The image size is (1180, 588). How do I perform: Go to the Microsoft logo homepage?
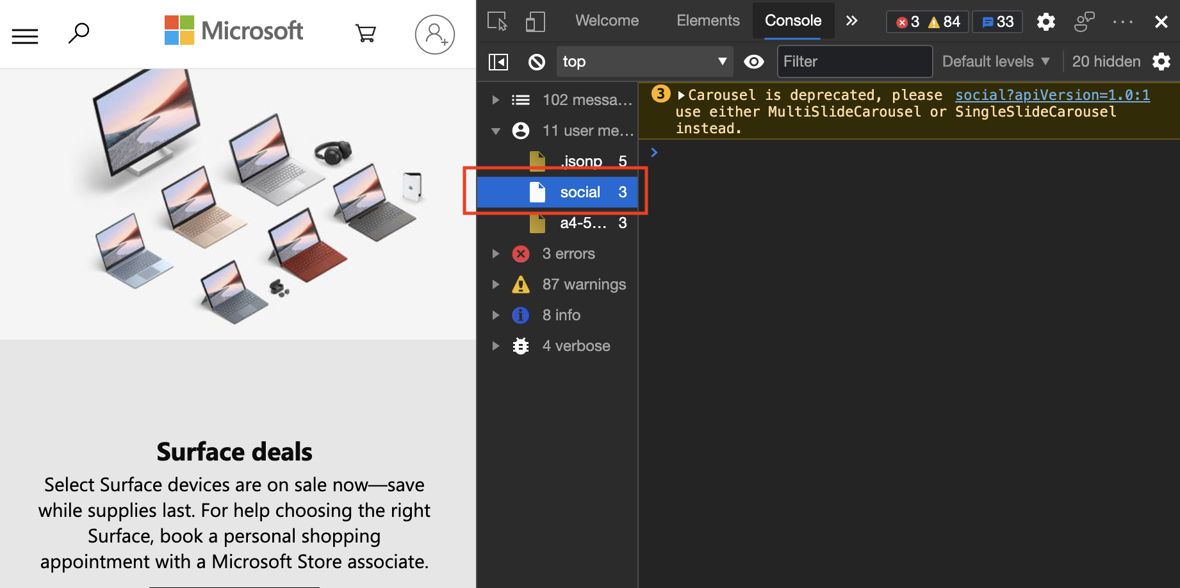(x=234, y=30)
